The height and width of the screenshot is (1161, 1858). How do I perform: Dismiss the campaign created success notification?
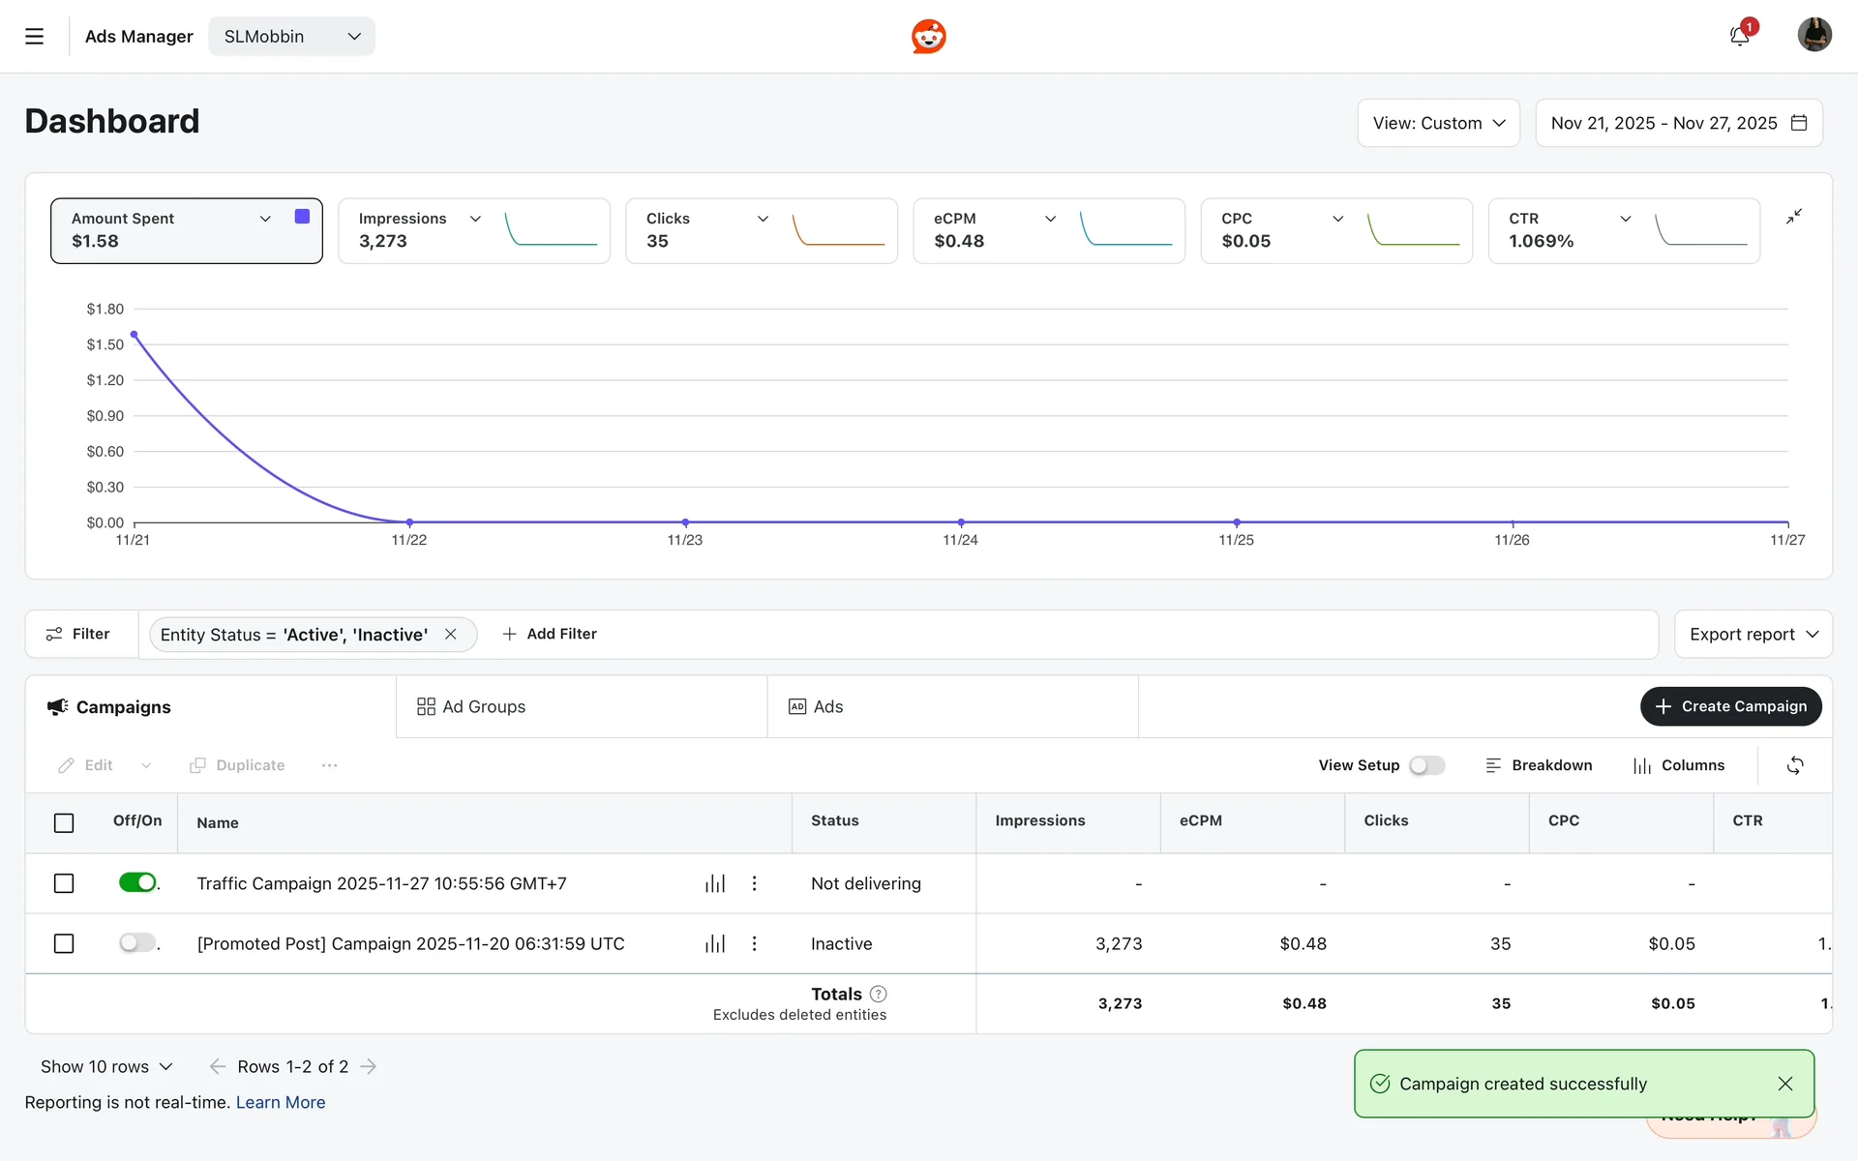1785,1084
